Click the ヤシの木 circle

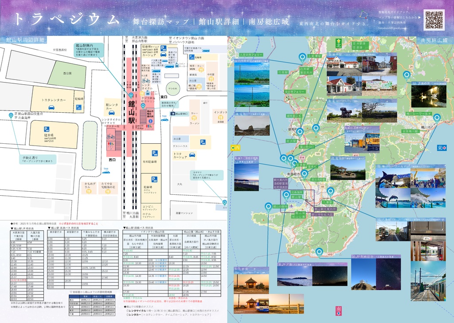pyautogui.click(x=174, y=88)
